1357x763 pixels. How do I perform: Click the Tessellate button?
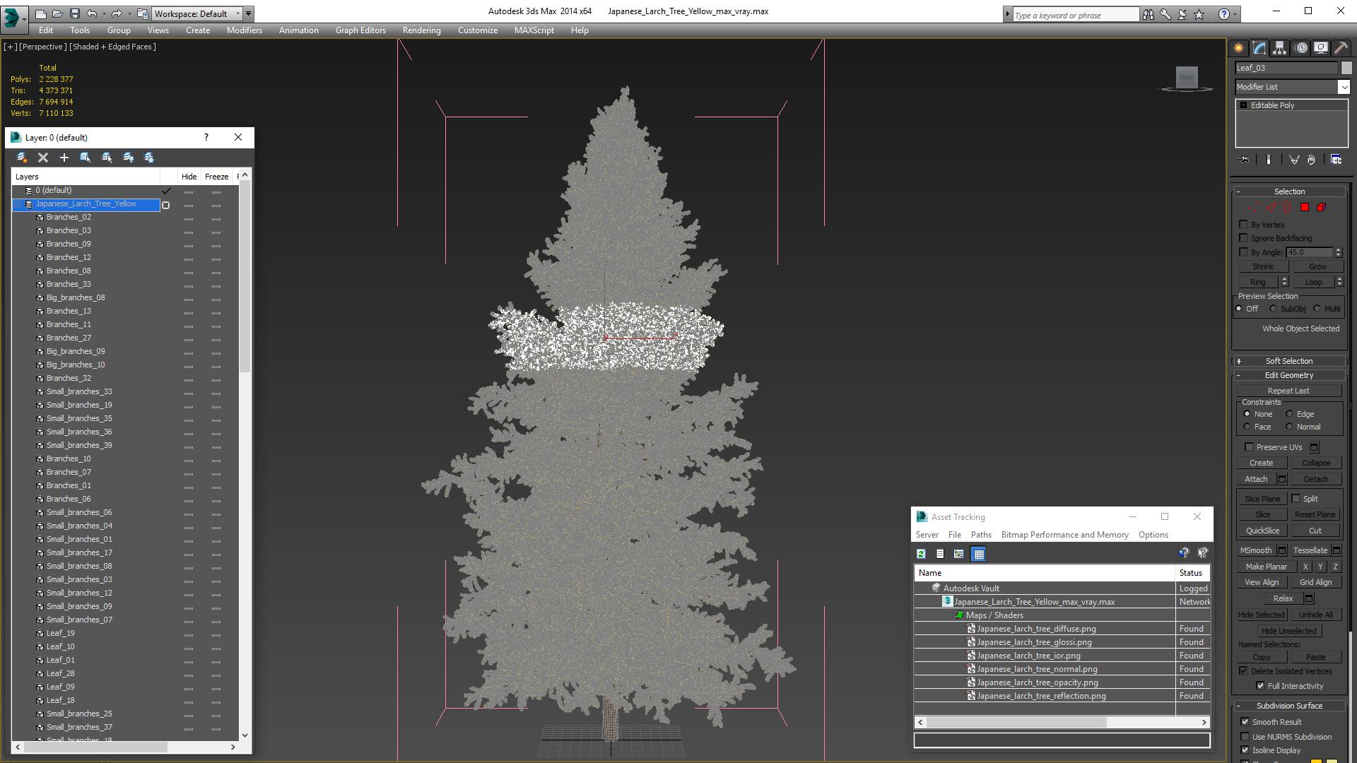(1310, 550)
